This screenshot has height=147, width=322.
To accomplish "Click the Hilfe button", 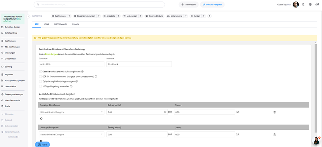I will (42, 144).
